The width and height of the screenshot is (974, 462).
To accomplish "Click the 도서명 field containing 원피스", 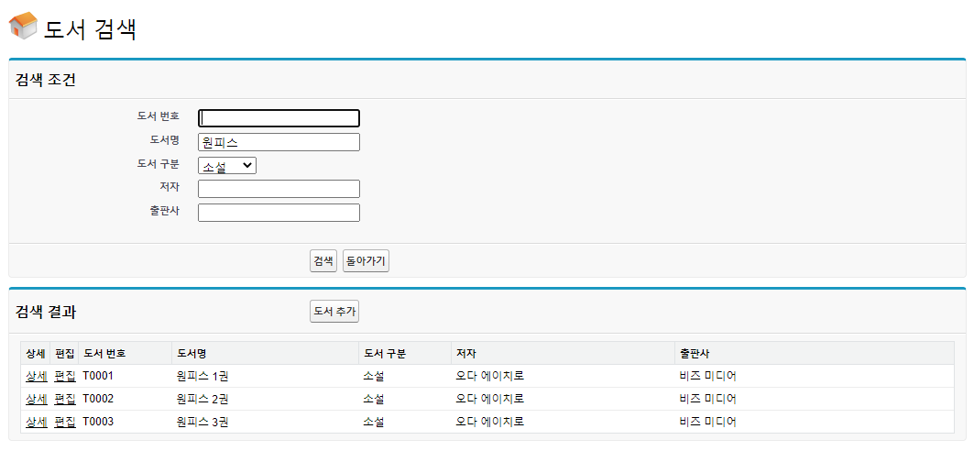I will point(279,142).
